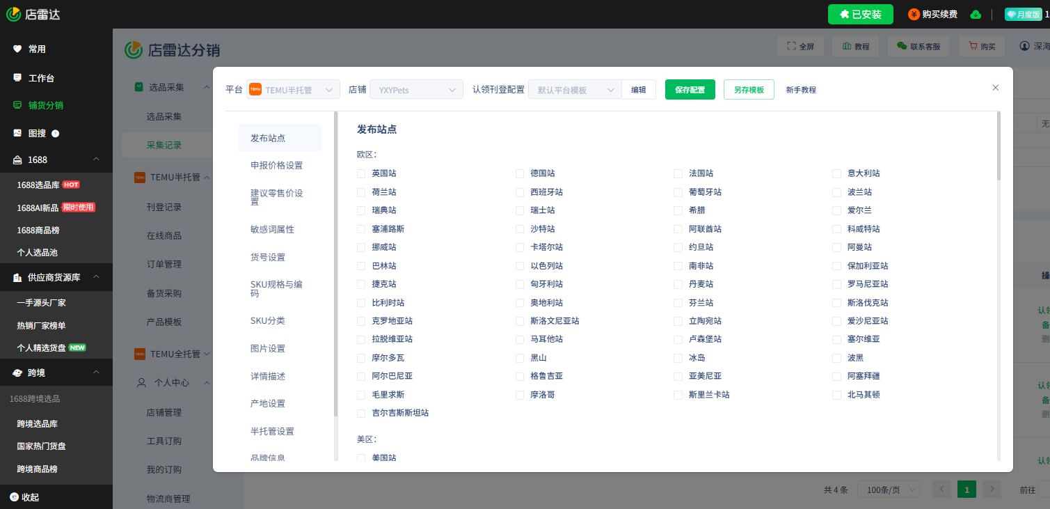Screen dimensions: 1050x509
Task: Click 收起 to collapse the sidebar
Action: click(x=24, y=497)
